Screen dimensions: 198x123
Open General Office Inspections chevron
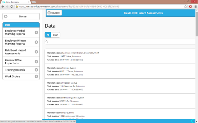pos(36,62)
